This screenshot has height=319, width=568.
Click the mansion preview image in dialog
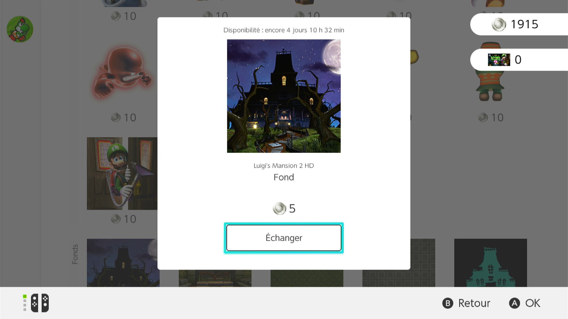click(284, 96)
